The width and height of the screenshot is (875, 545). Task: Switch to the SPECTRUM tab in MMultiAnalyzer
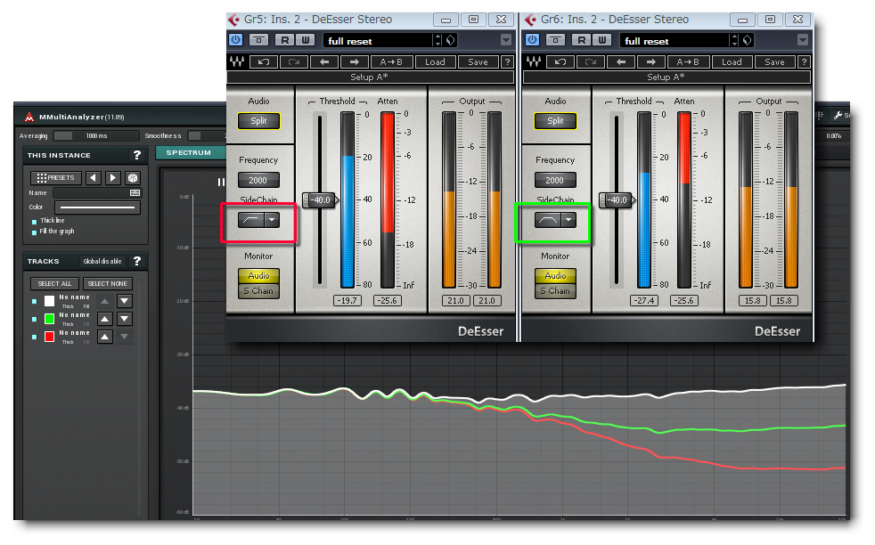click(189, 153)
